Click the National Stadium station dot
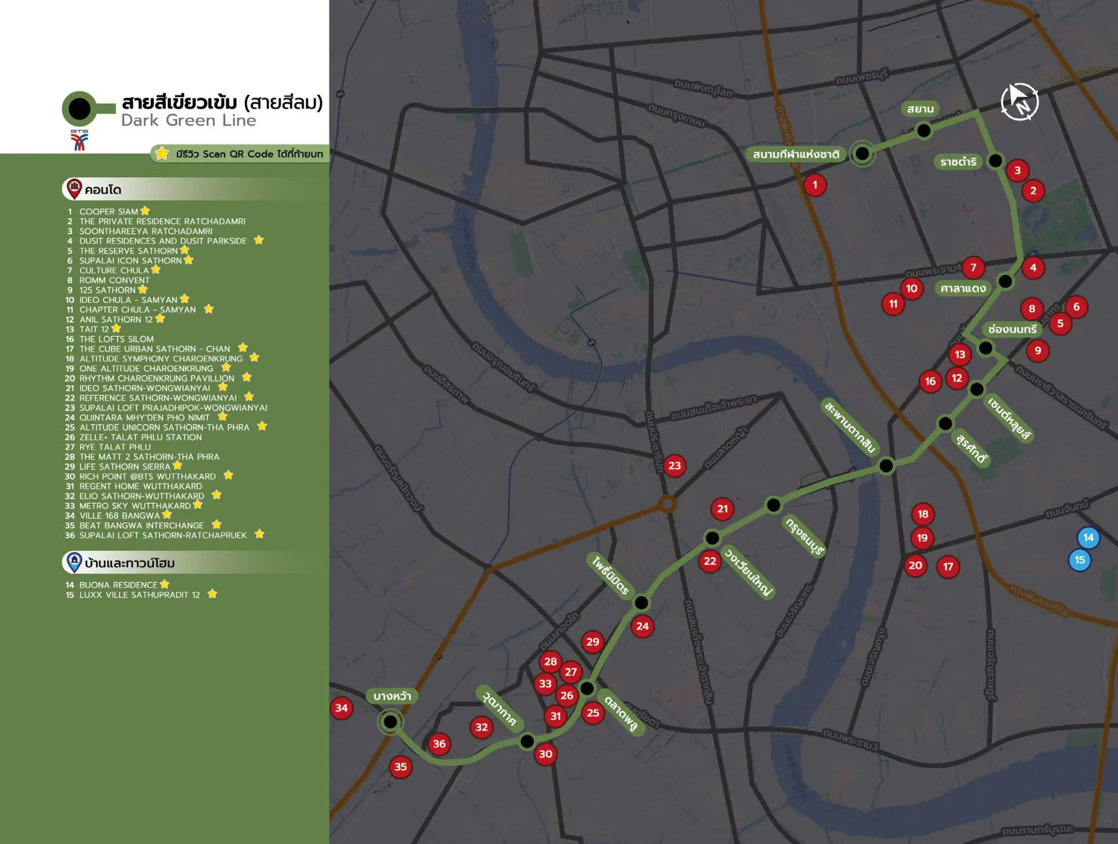 pos(862,153)
